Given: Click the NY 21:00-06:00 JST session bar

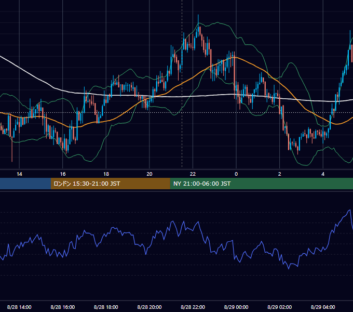Looking at the screenshot, I should [x=261, y=184].
